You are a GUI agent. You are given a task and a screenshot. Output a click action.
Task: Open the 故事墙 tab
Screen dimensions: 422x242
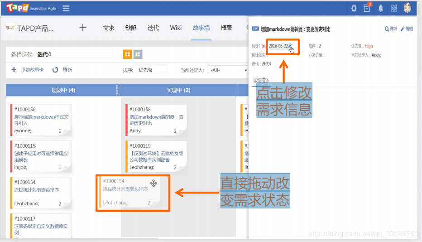click(201, 28)
